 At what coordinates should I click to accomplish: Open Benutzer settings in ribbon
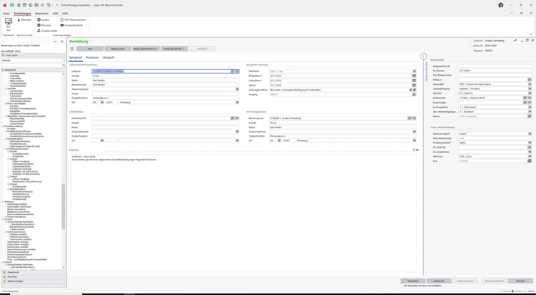pos(44,25)
